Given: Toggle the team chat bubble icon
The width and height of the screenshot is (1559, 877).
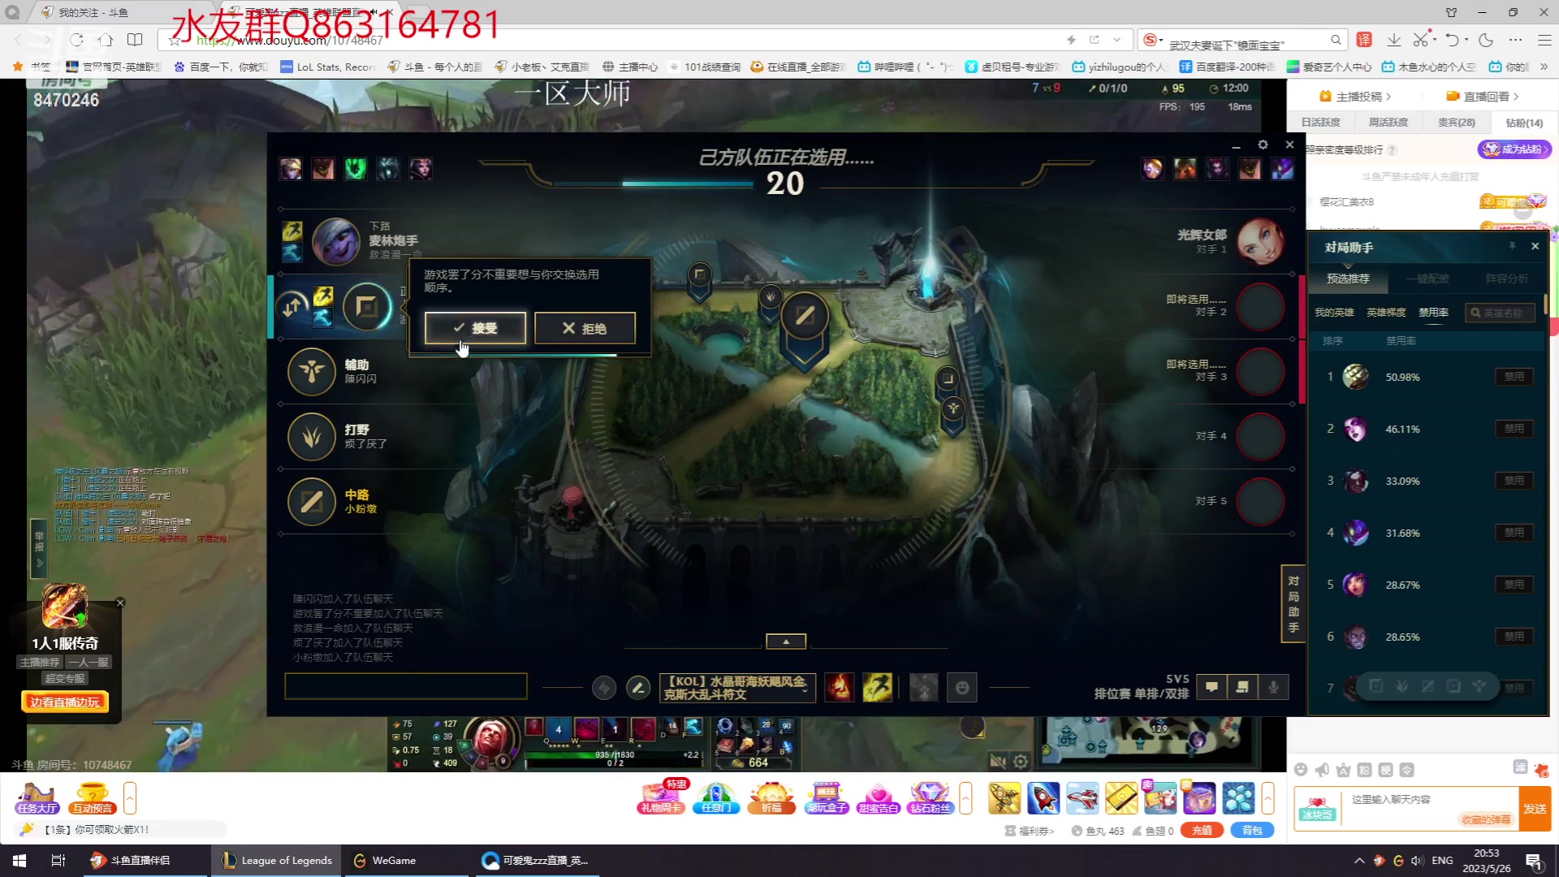Looking at the screenshot, I should click(x=1211, y=688).
